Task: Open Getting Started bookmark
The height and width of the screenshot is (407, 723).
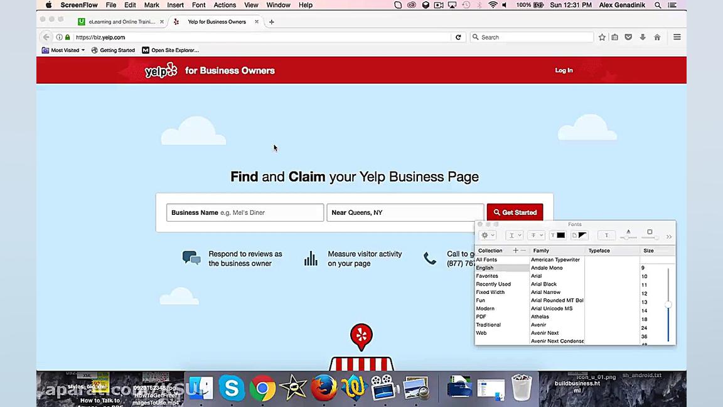Action: (x=113, y=50)
